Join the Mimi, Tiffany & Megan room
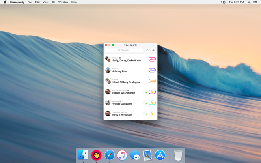 [152, 81]
